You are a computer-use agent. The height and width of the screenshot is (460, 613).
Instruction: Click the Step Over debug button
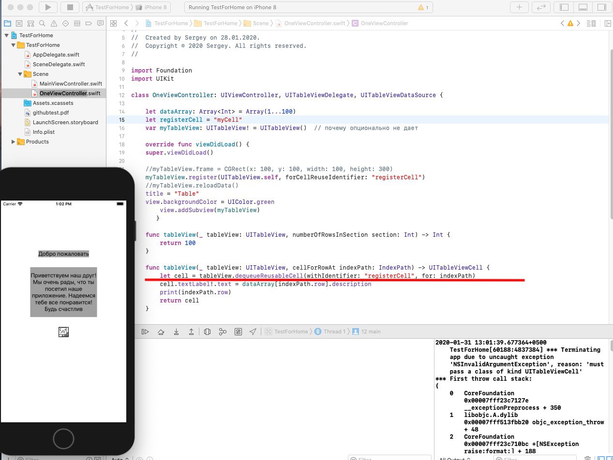[x=161, y=331]
